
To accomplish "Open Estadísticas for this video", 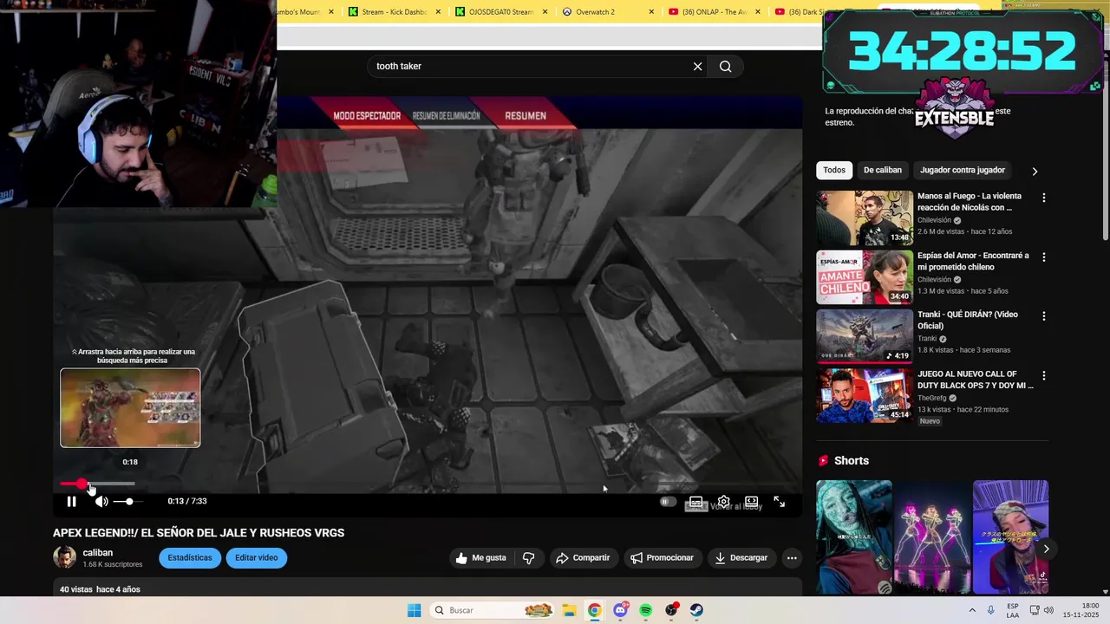I will pos(190,558).
